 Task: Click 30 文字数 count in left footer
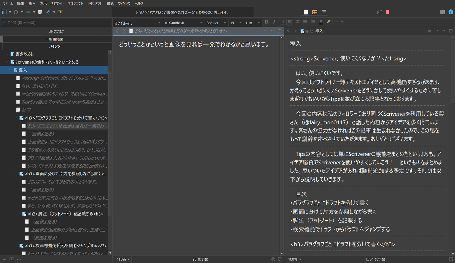200,260
